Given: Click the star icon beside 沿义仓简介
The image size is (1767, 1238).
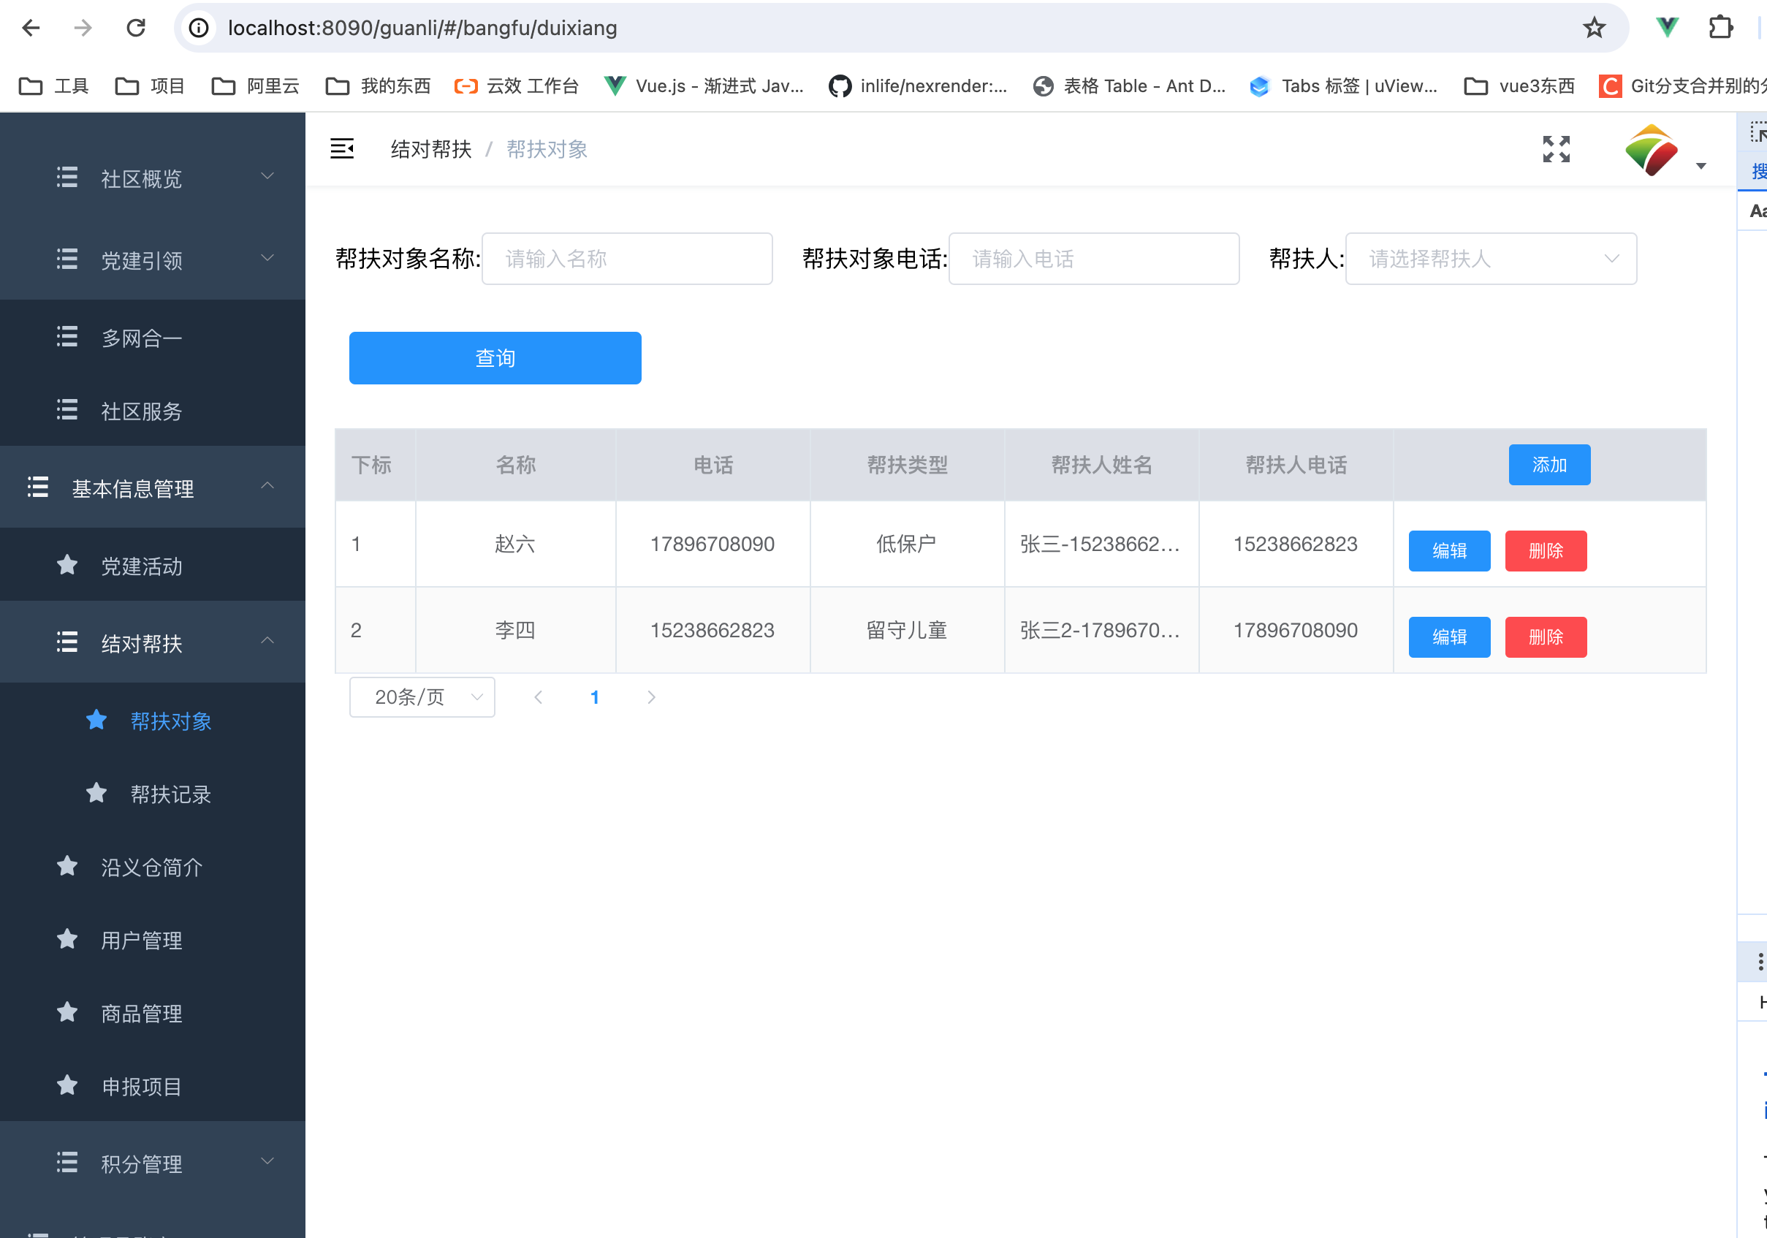Looking at the screenshot, I should coord(67,866).
